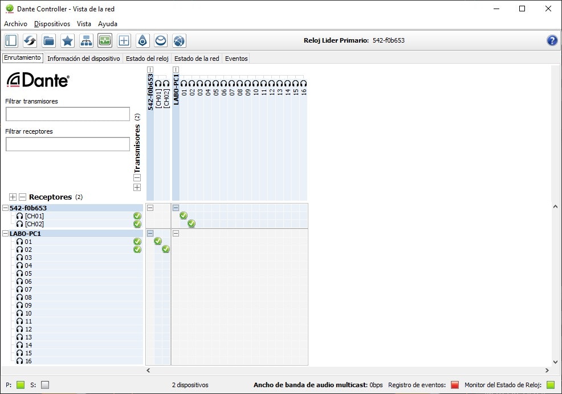Click the star favorites toolbar icon

pyautogui.click(x=67, y=41)
